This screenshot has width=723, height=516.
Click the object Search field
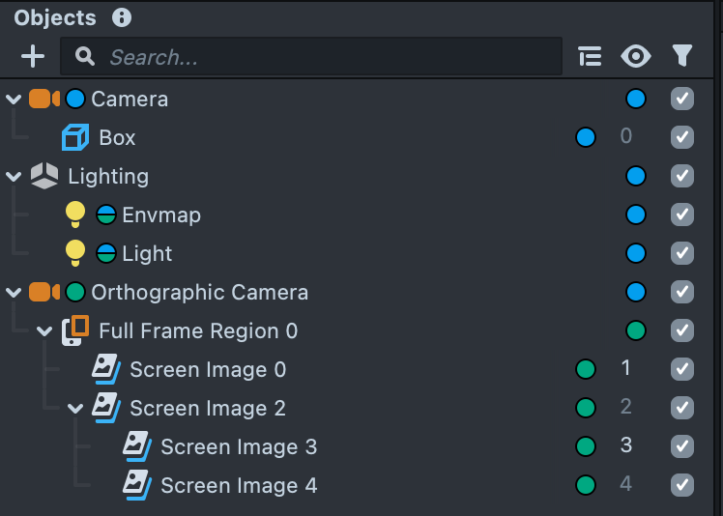[x=319, y=57]
